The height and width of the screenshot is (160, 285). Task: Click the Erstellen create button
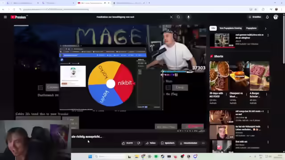tap(255, 17)
